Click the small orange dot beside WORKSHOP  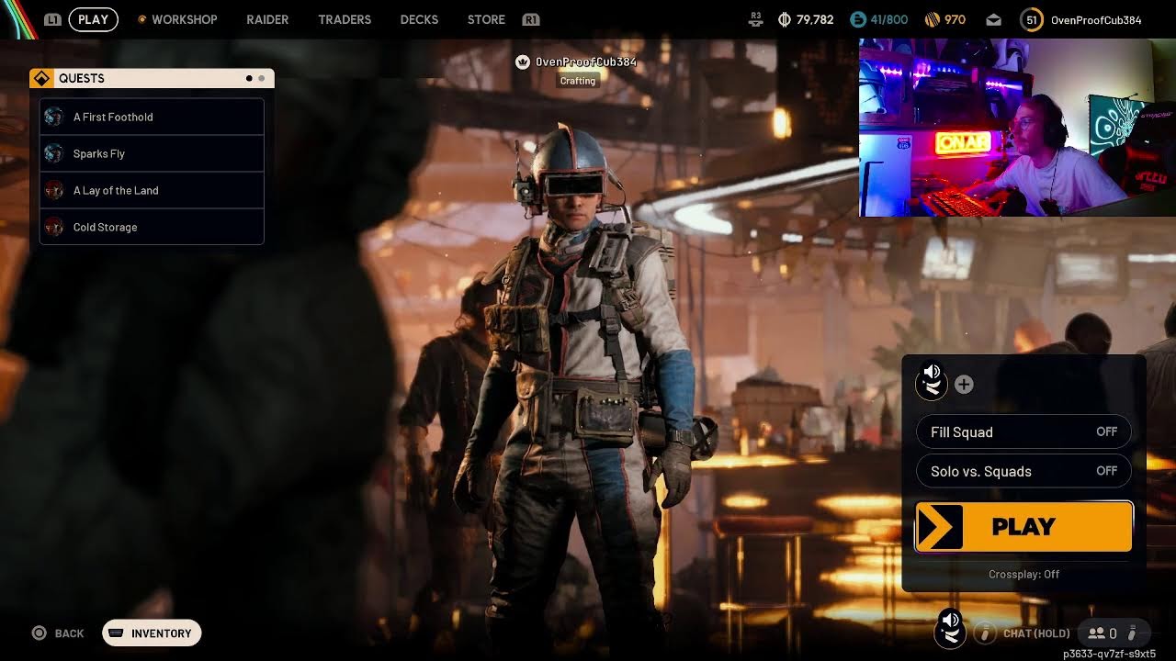[x=141, y=19]
